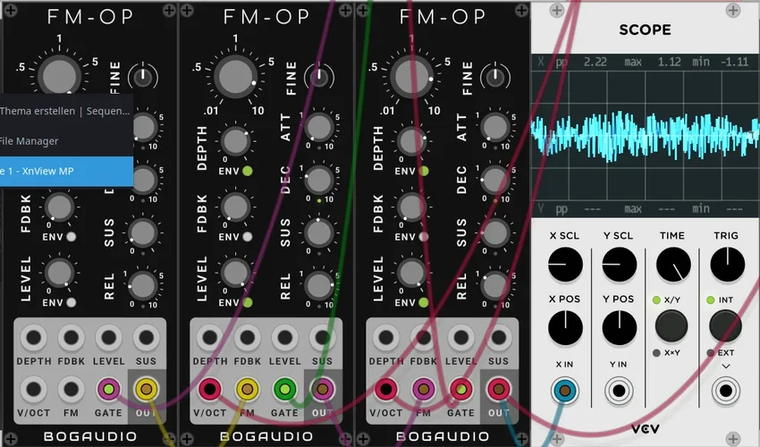The width and height of the screenshot is (760, 447).
Task: Click the FINE knob on second FM-OP
Action: [319, 78]
